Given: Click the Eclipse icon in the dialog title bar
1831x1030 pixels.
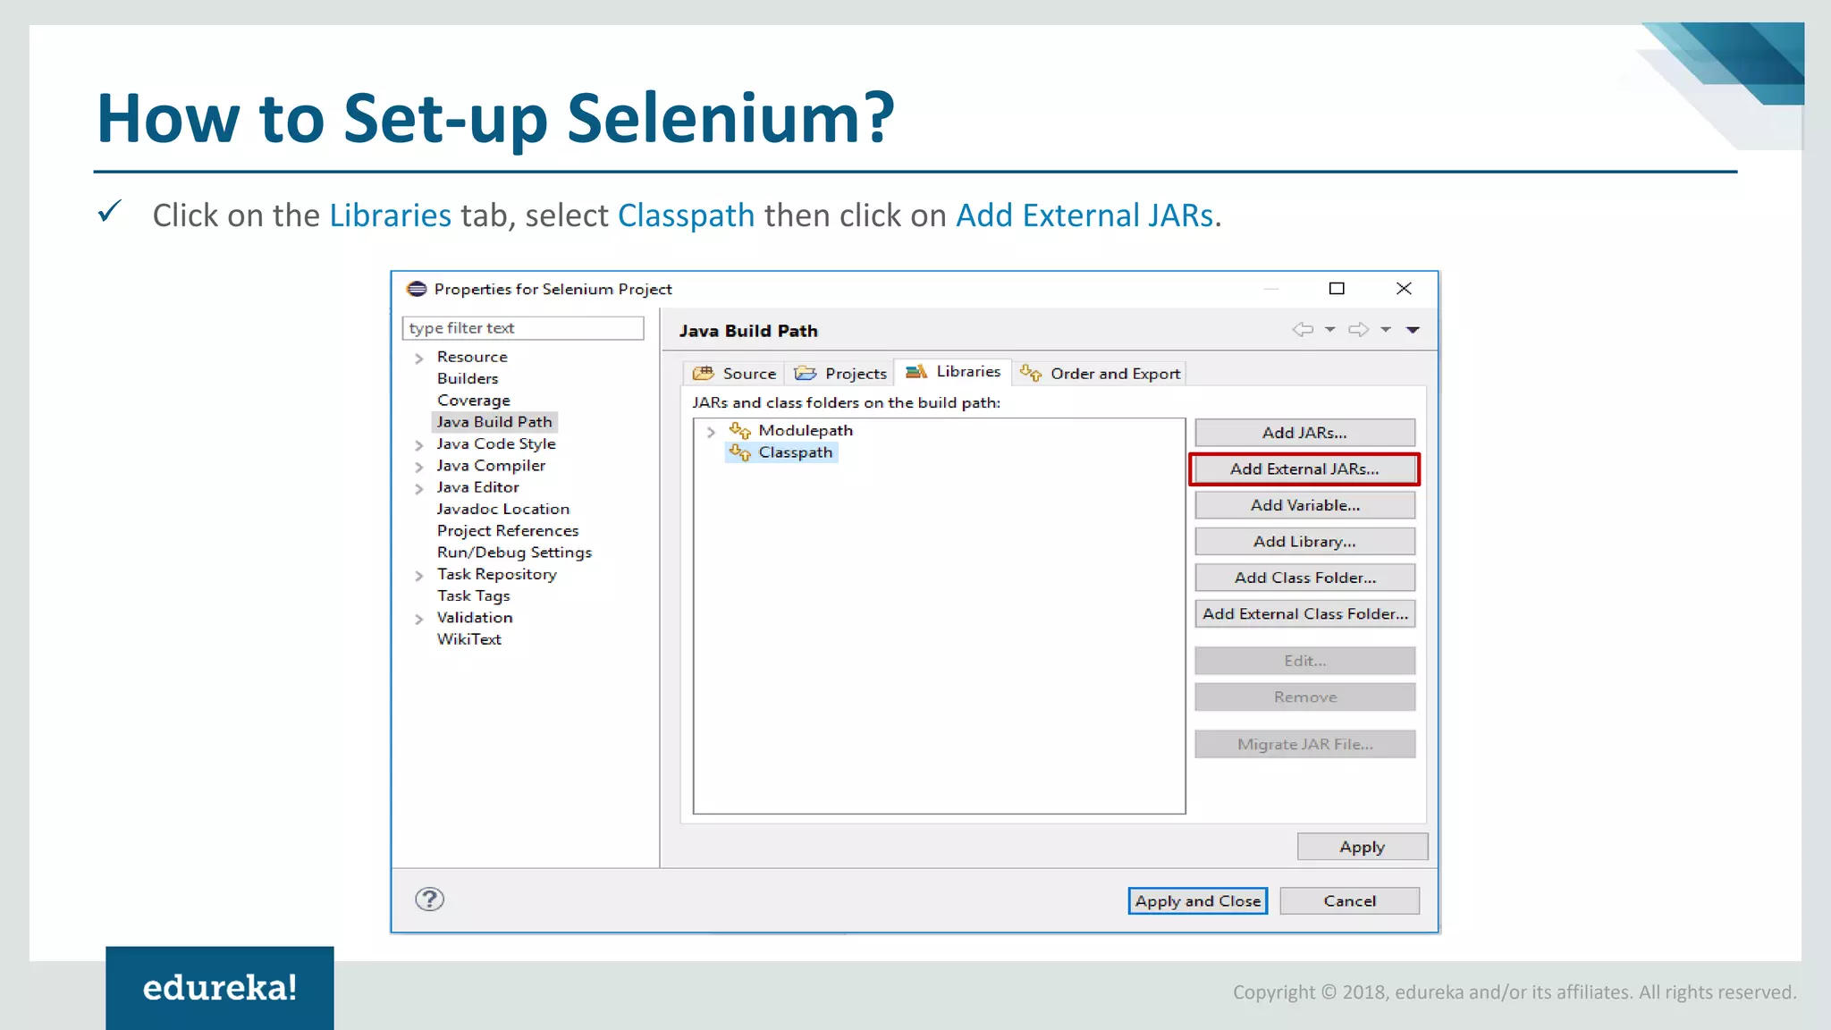Looking at the screenshot, I should click(417, 289).
